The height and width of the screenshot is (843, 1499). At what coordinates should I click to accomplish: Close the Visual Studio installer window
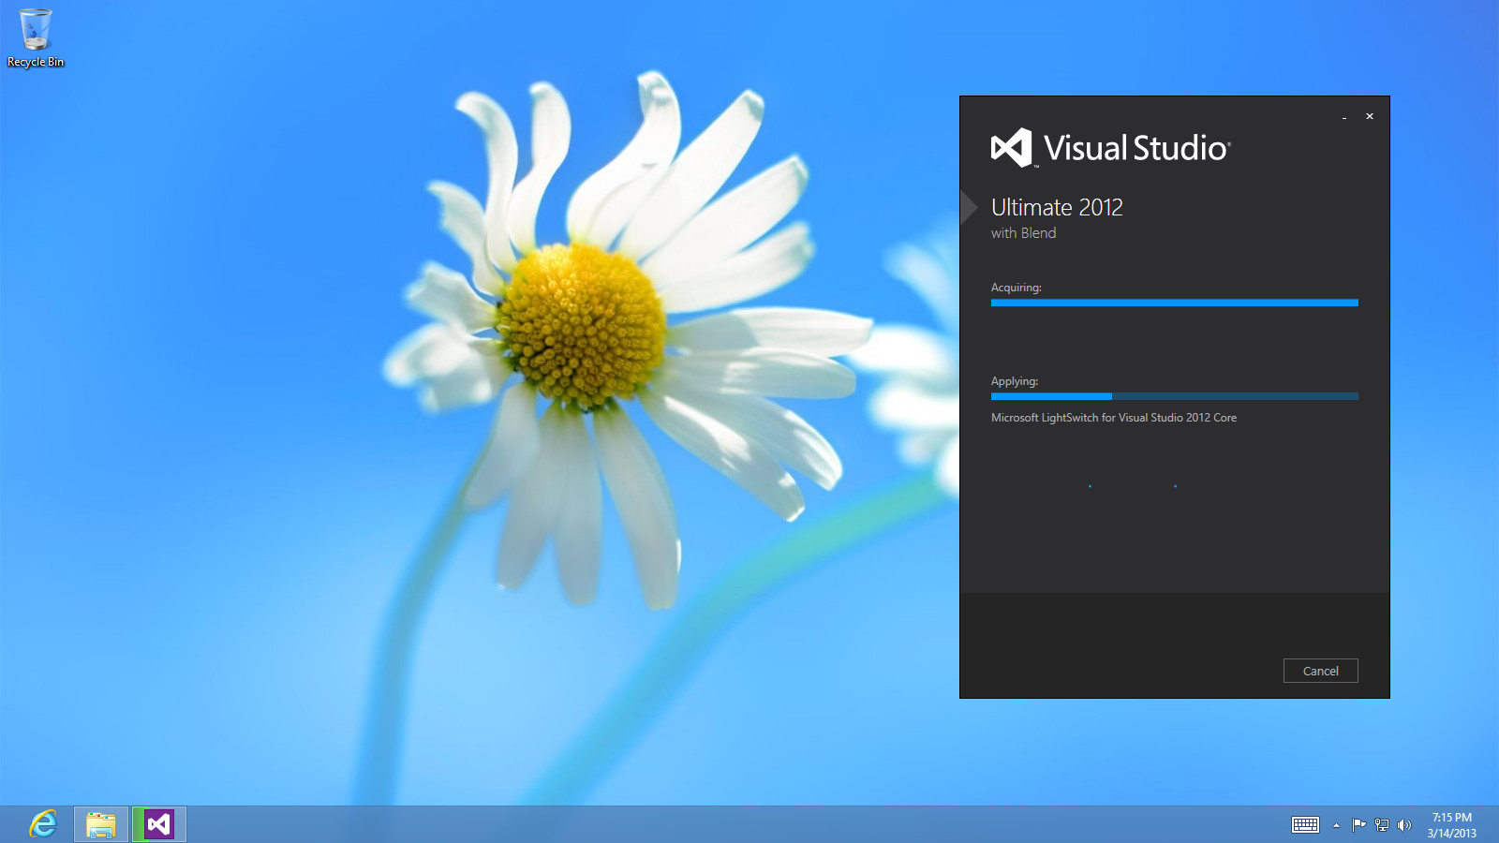click(x=1370, y=116)
